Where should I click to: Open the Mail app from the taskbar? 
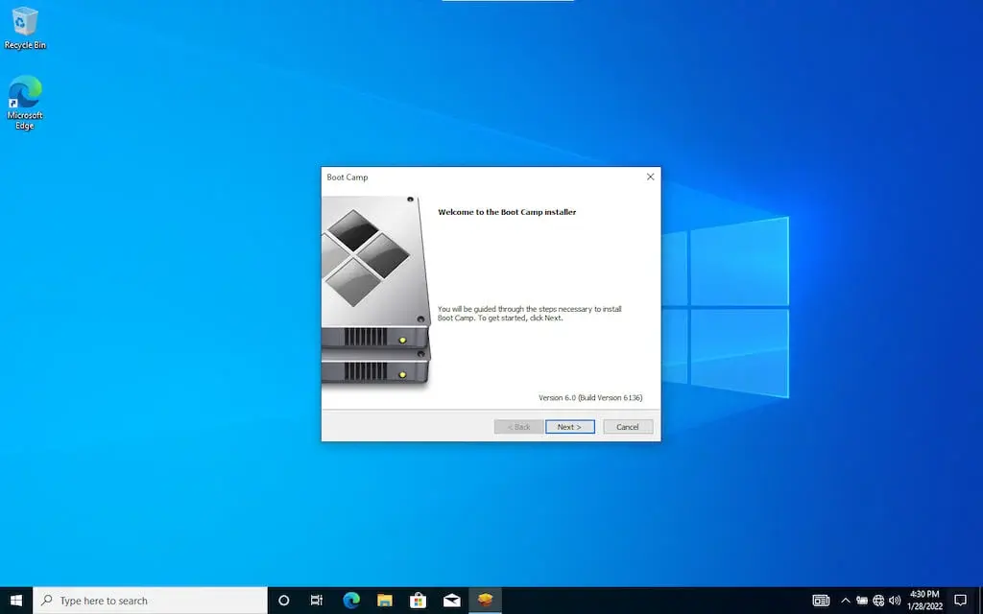(451, 601)
